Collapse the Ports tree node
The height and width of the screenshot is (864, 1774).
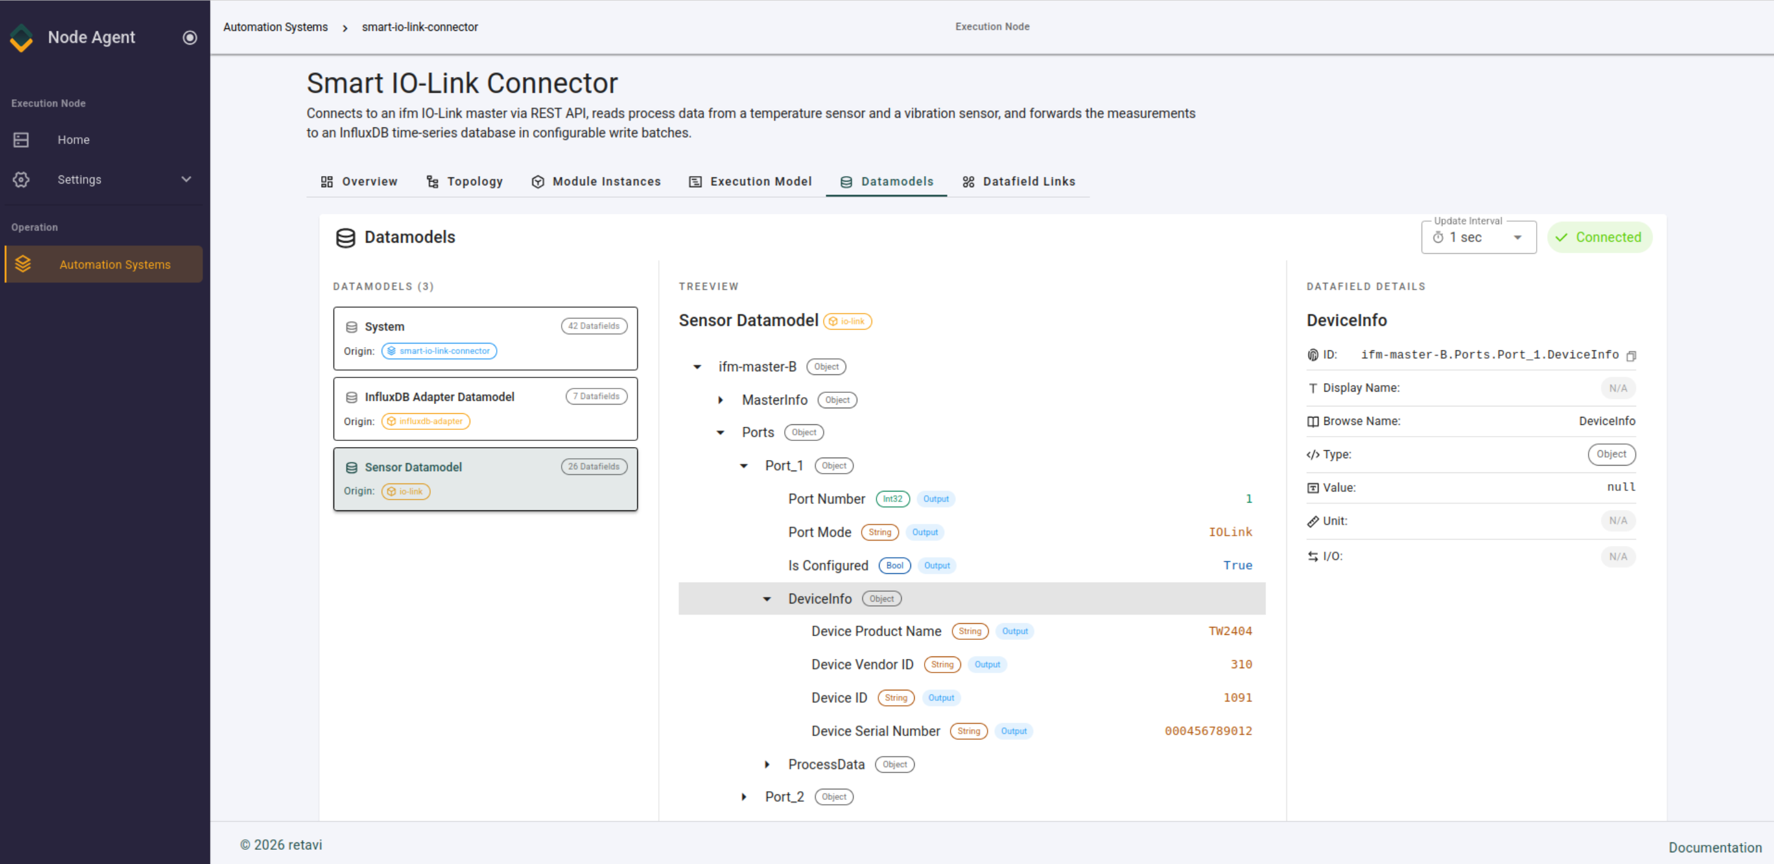(721, 433)
